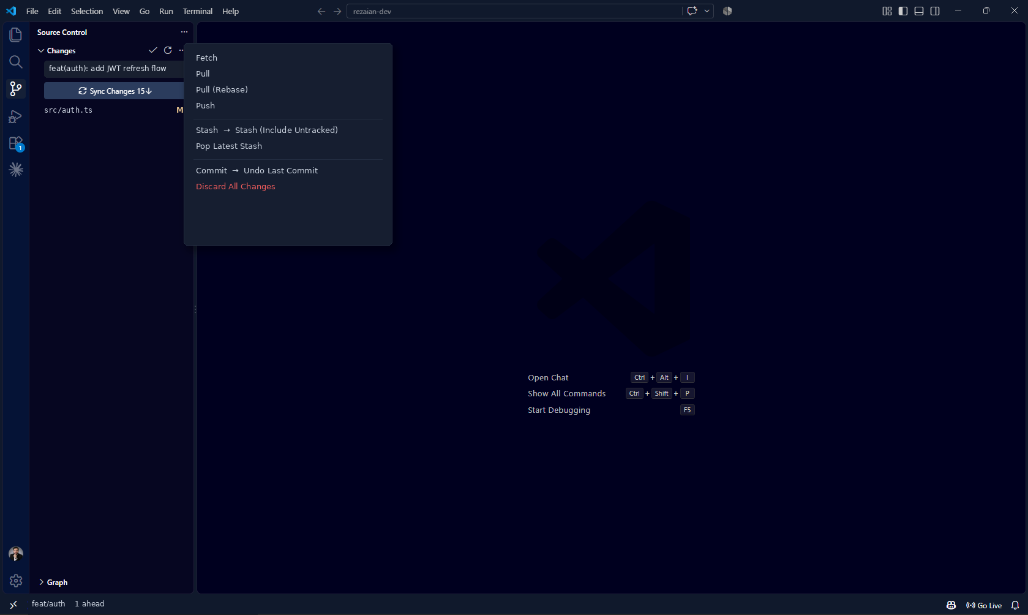Refresh the Changes list
Screen dimensions: 1028x615
(x=168, y=50)
